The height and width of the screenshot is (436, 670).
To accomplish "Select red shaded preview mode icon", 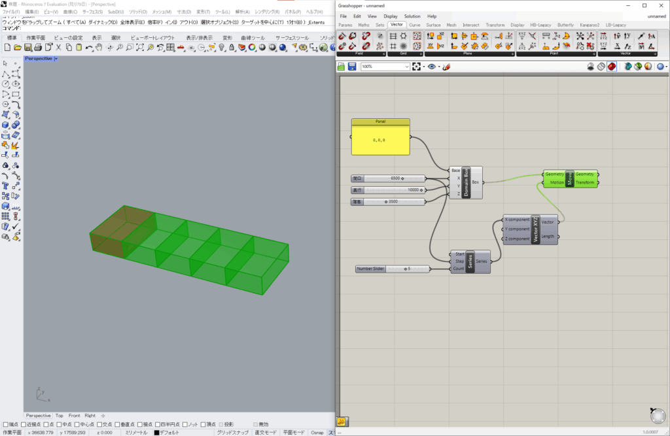I will pos(611,67).
